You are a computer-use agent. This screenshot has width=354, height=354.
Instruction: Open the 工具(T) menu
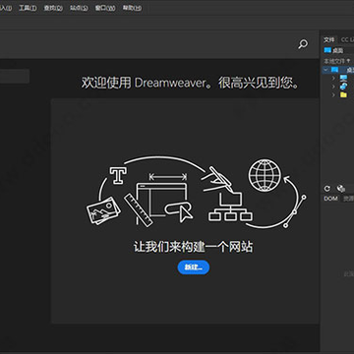click(28, 8)
